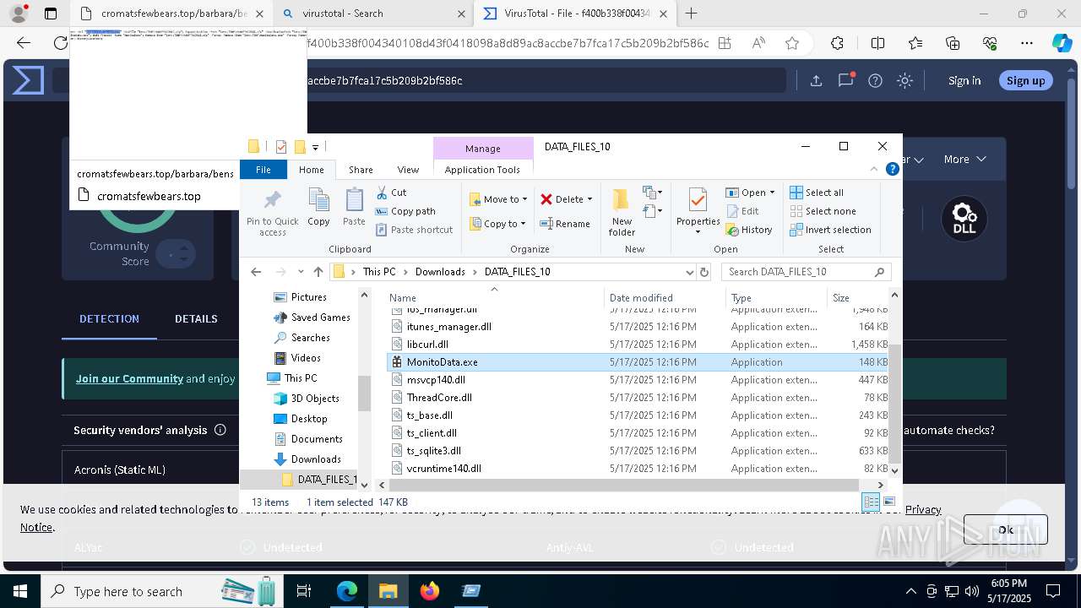Click Pin to Quick access icon
Screen dimensions: 1081x608
point(272,199)
